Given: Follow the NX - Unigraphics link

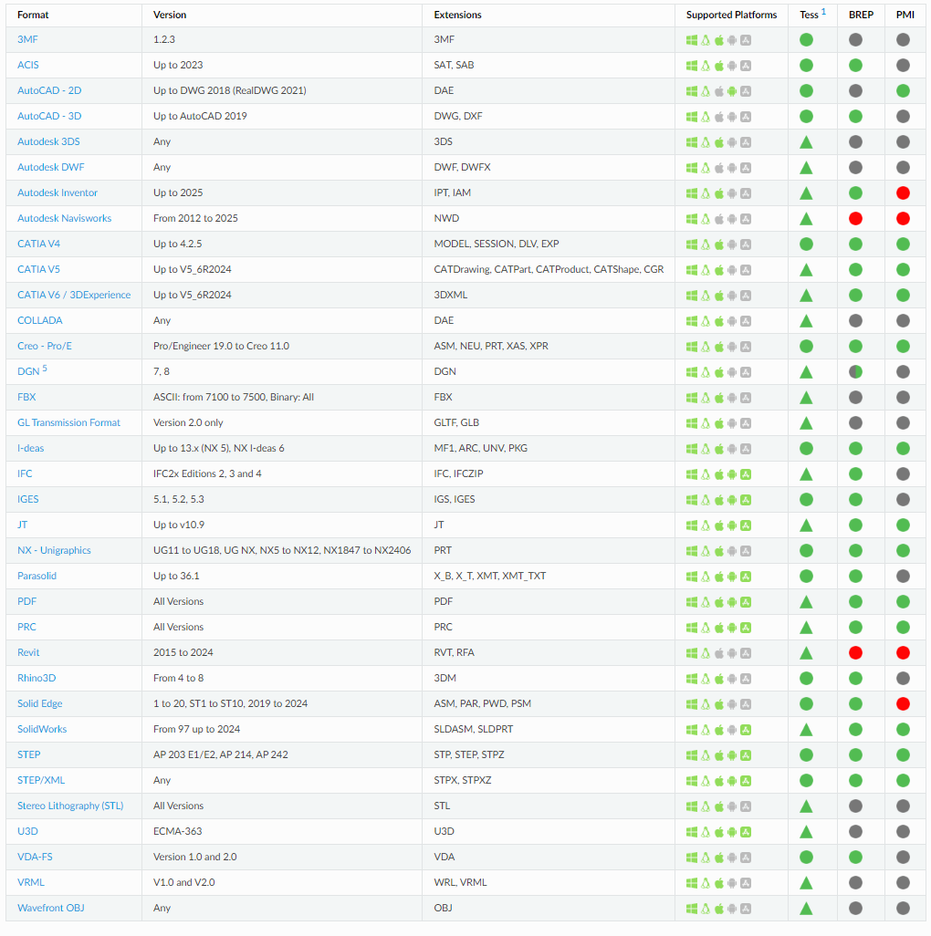Looking at the screenshot, I should tap(54, 550).
